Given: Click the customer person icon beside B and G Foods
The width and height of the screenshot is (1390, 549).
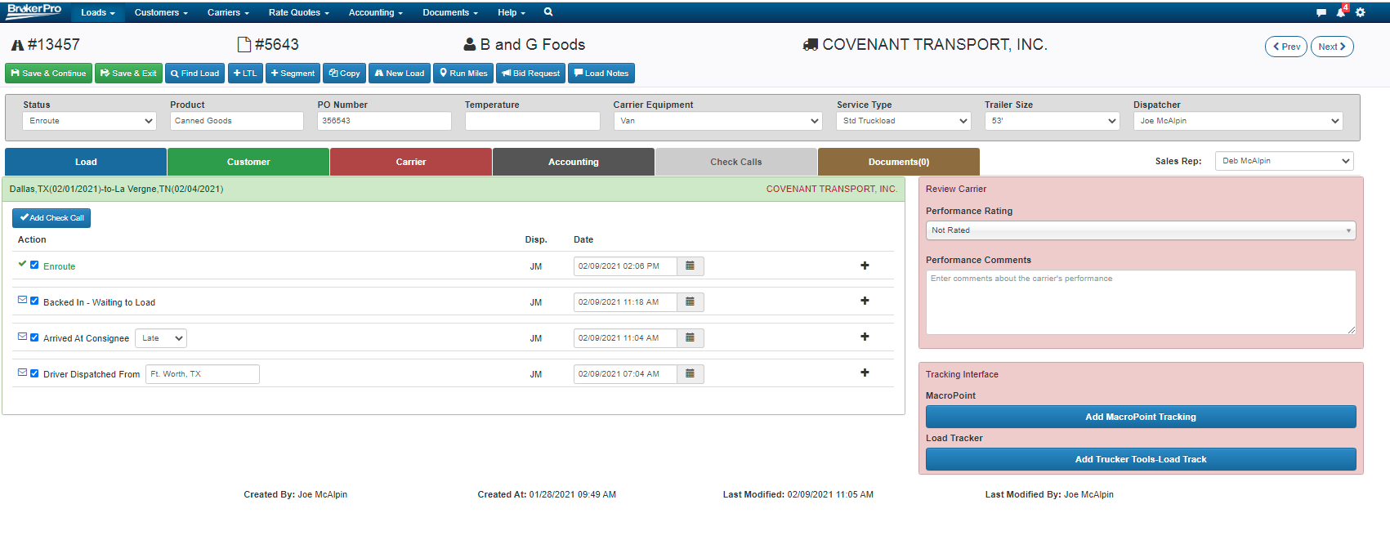Looking at the screenshot, I should coord(470,45).
